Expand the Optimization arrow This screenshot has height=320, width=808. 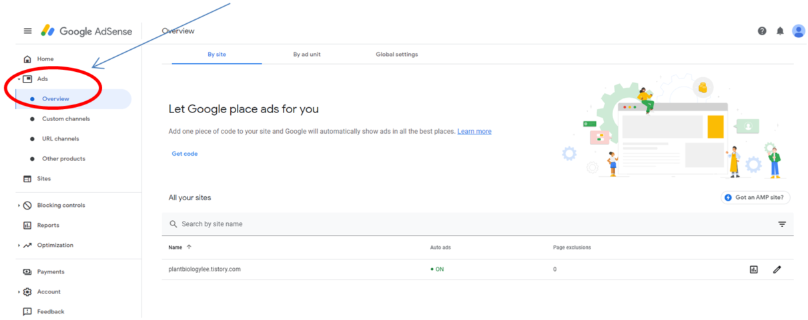click(19, 245)
